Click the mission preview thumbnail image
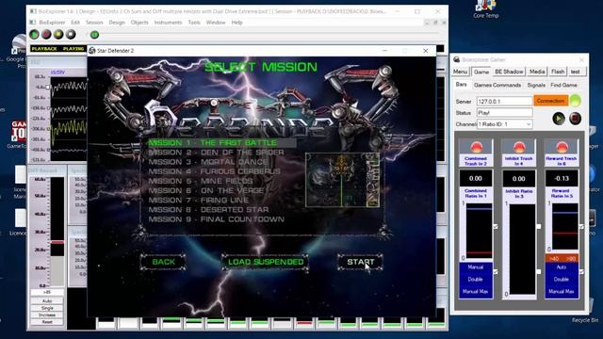 [x=342, y=180]
